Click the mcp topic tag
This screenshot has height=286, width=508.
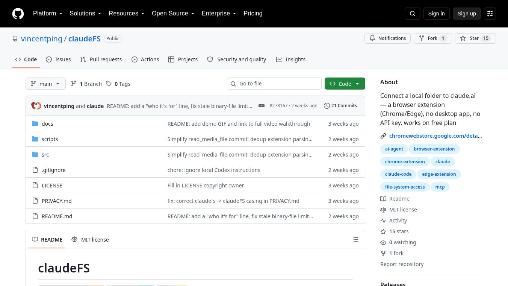440,187
